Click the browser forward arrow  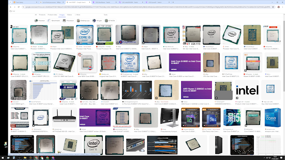click(x=15, y=7)
